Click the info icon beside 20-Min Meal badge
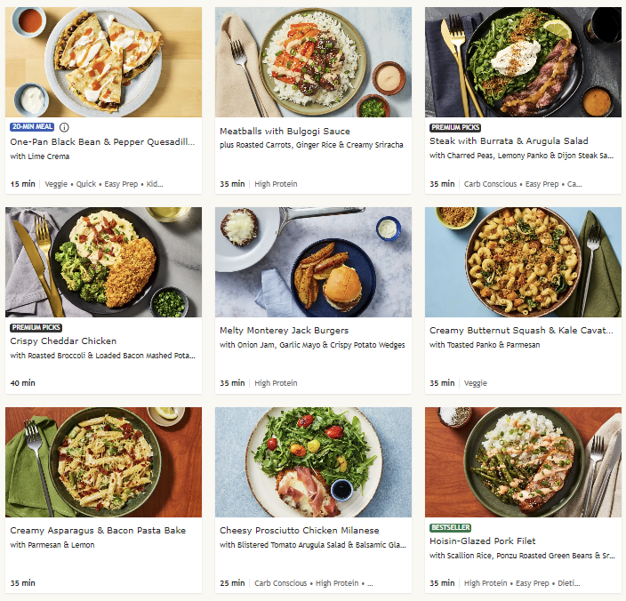Viewport: 626px width, 601px height. pyautogui.click(x=63, y=127)
